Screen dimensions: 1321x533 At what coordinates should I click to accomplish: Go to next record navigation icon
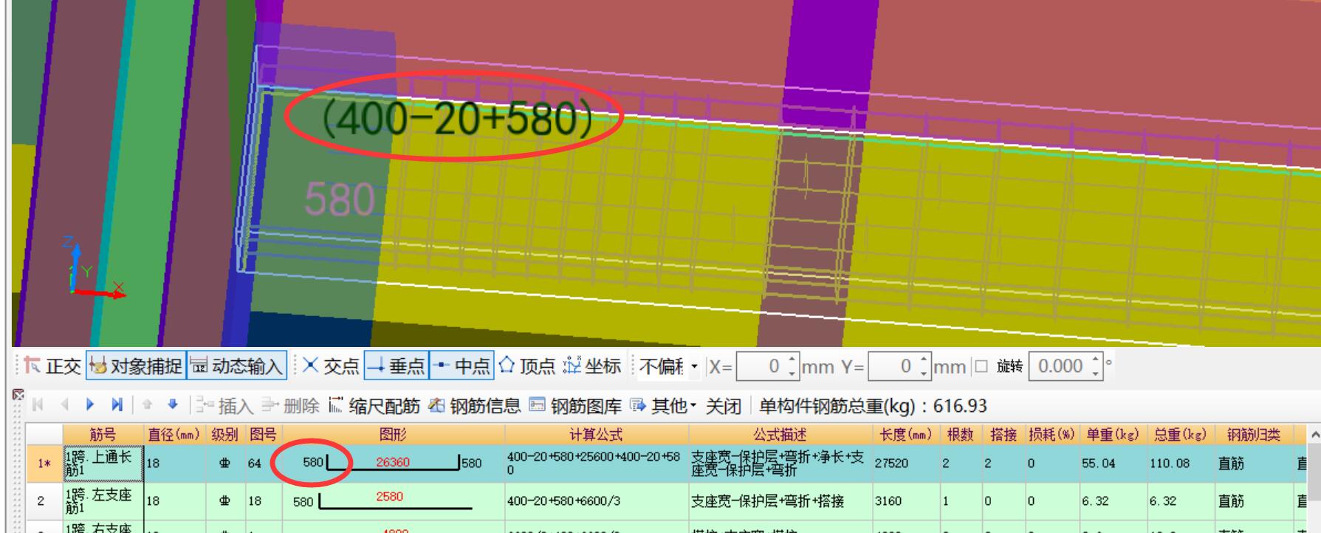[90, 405]
